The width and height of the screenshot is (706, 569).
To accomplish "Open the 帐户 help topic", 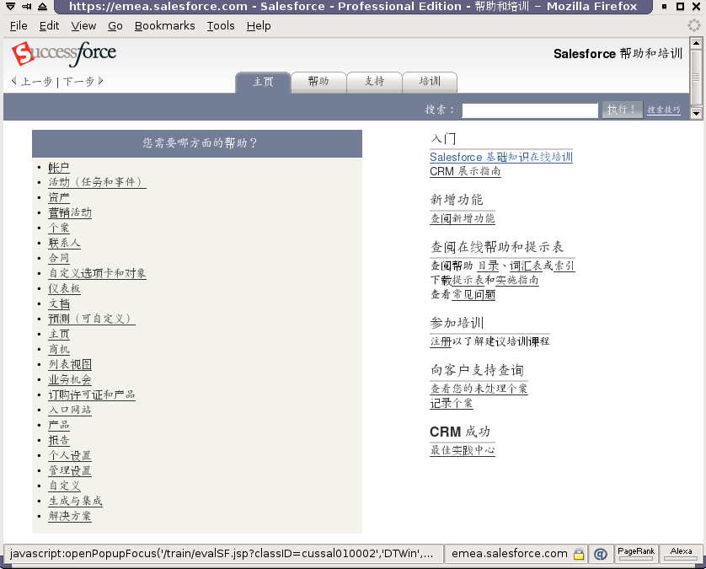I will (59, 168).
